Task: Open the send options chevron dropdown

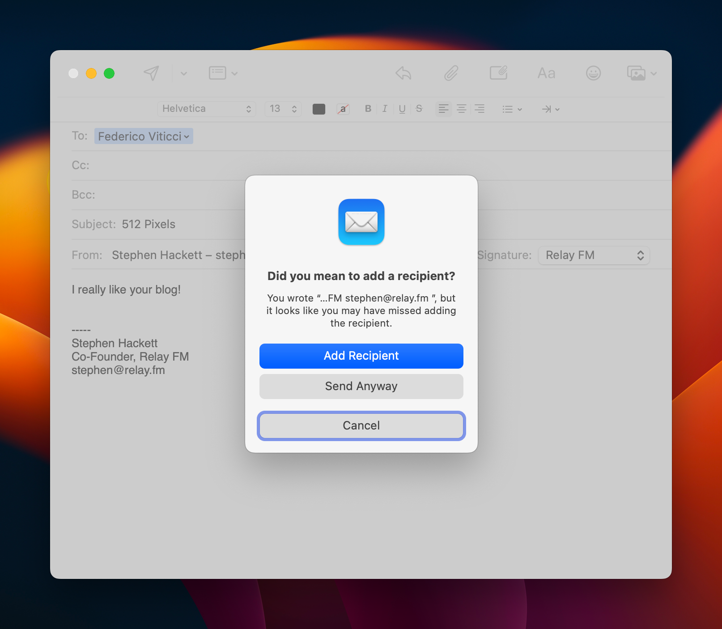Action: [x=184, y=73]
